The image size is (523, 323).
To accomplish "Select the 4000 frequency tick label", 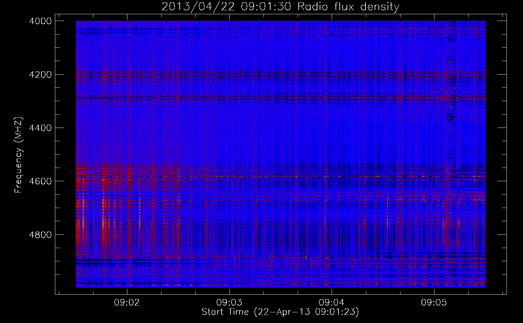I will (40, 21).
